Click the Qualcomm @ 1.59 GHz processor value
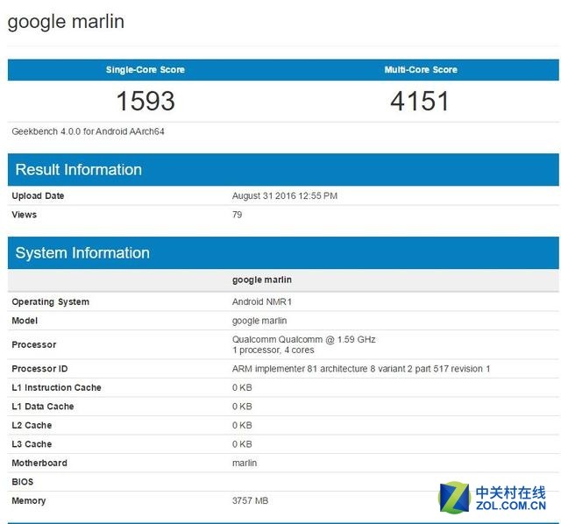The image size is (561, 524). (x=303, y=340)
